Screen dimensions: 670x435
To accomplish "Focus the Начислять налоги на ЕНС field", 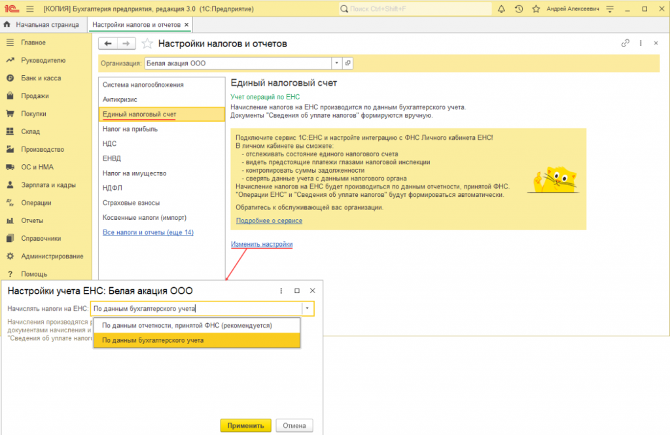I will click(x=197, y=309).
